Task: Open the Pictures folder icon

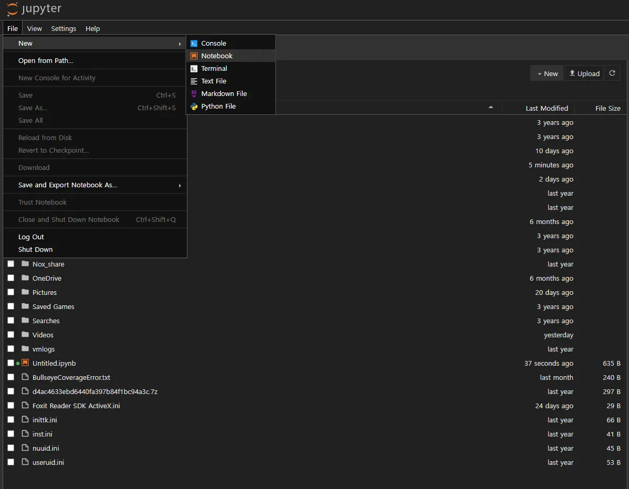Action: point(25,292)
